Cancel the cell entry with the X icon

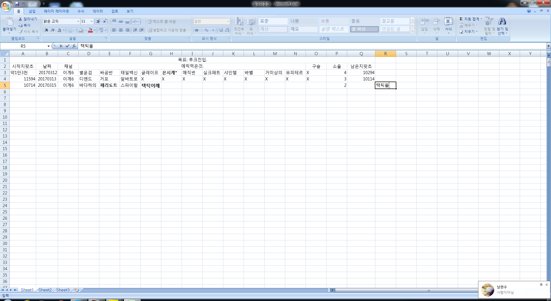click(x=61, y=46)
